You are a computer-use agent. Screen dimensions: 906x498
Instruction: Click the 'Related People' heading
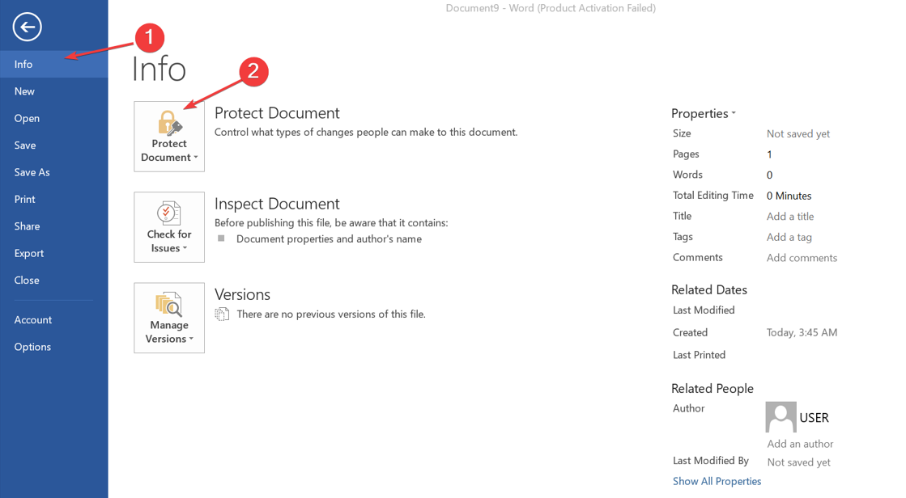[x=712, y=389]
